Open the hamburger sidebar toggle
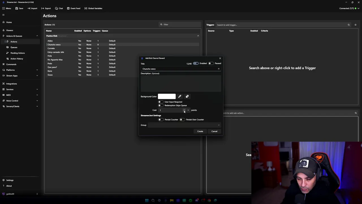 (3, 15)
